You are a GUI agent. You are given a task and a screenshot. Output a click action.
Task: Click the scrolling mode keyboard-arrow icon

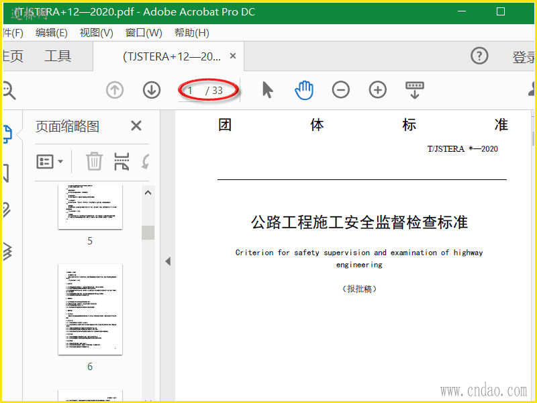(x=414, y=90)
